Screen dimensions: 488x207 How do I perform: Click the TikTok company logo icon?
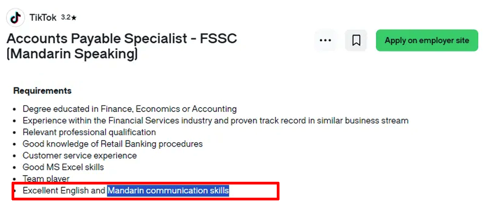point(15,18)
